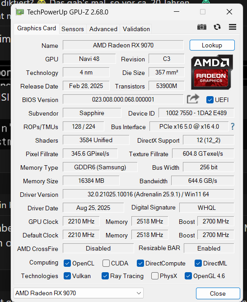Click the Bus Interface field PCIe x16 5.0

click(x=189, y=126)
